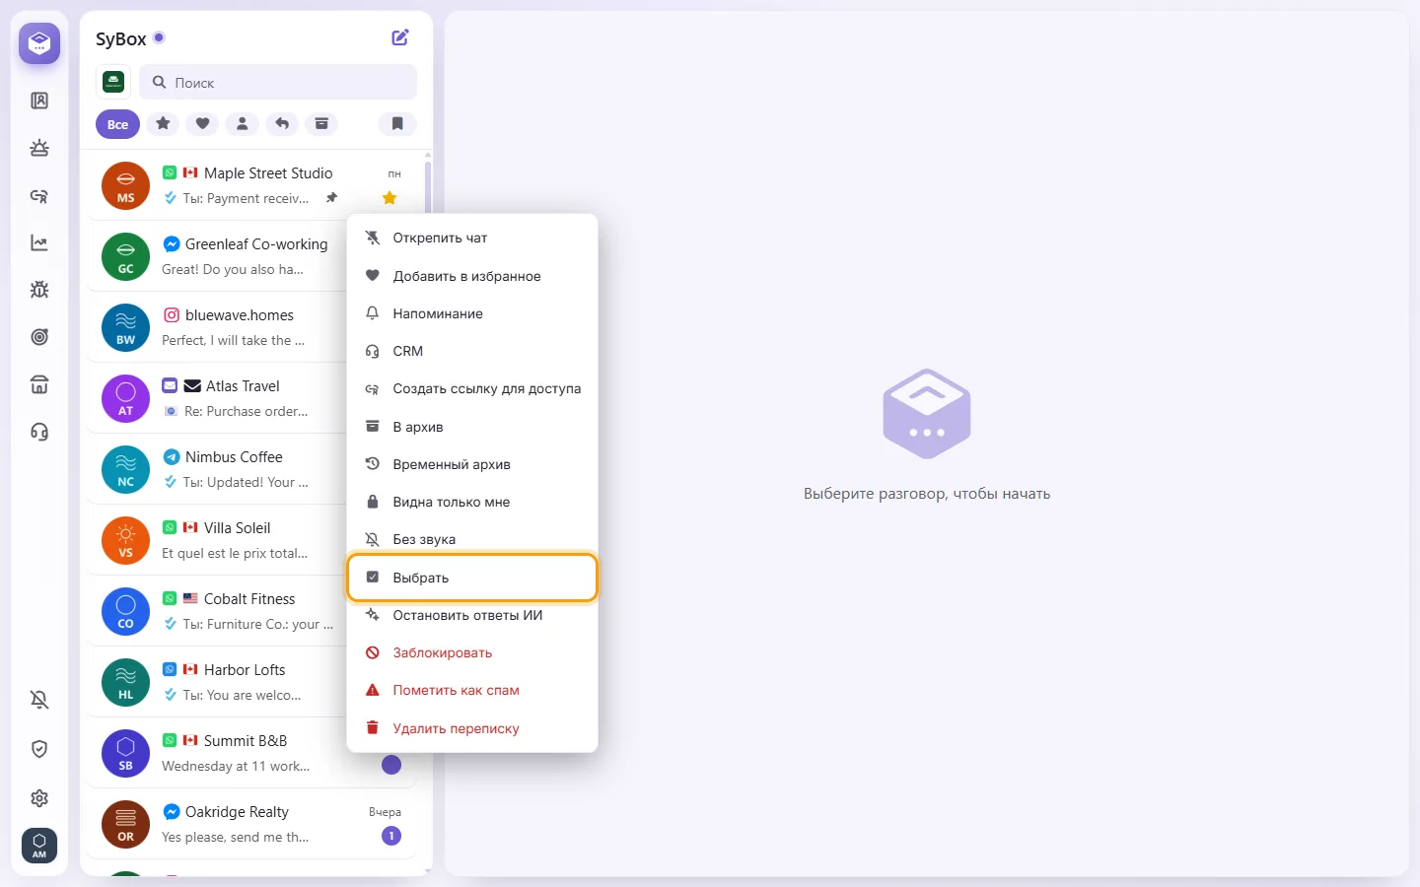The image size is (1420, 887).
Task: Click the Поиск search field
Action: point(278,83)
